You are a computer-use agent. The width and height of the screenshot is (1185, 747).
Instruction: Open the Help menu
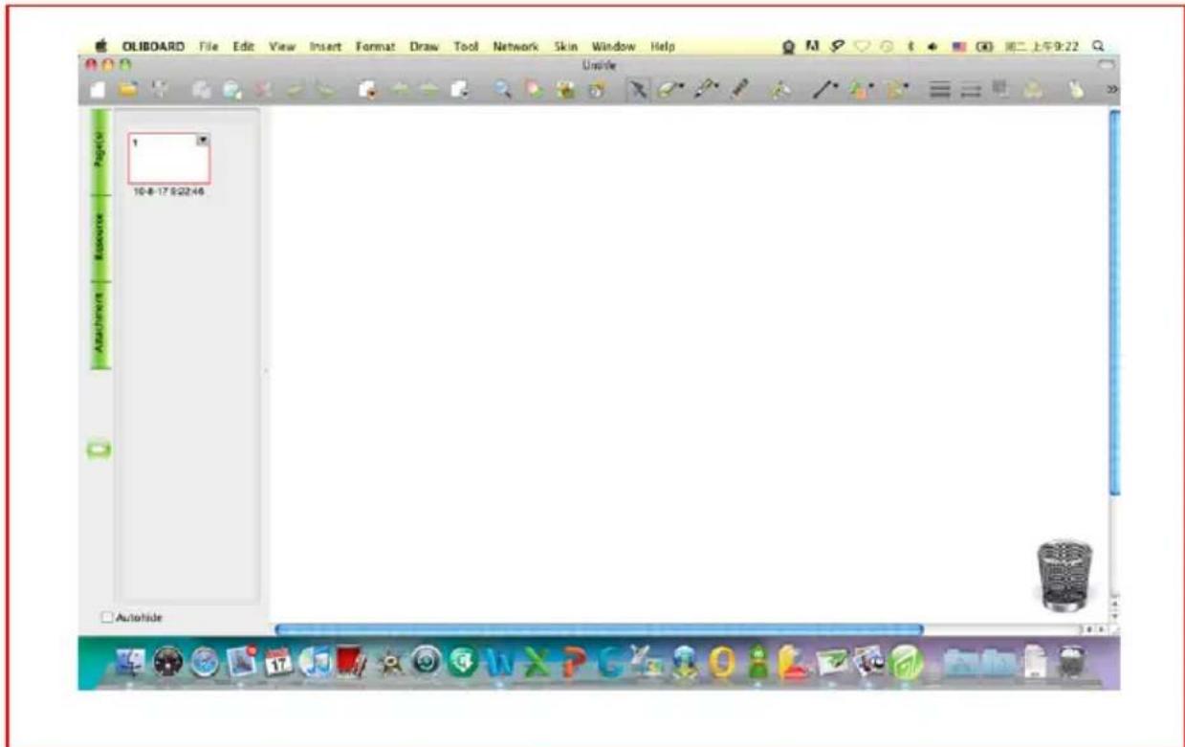tap(664, 46)
